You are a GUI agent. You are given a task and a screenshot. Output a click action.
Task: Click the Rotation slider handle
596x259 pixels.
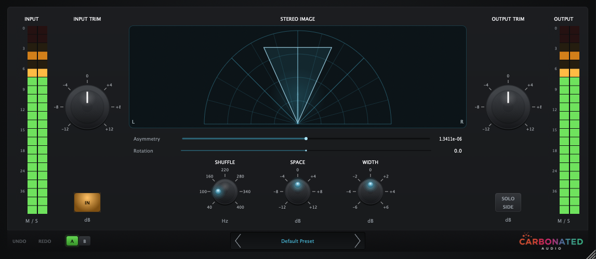tap(306, 151)
